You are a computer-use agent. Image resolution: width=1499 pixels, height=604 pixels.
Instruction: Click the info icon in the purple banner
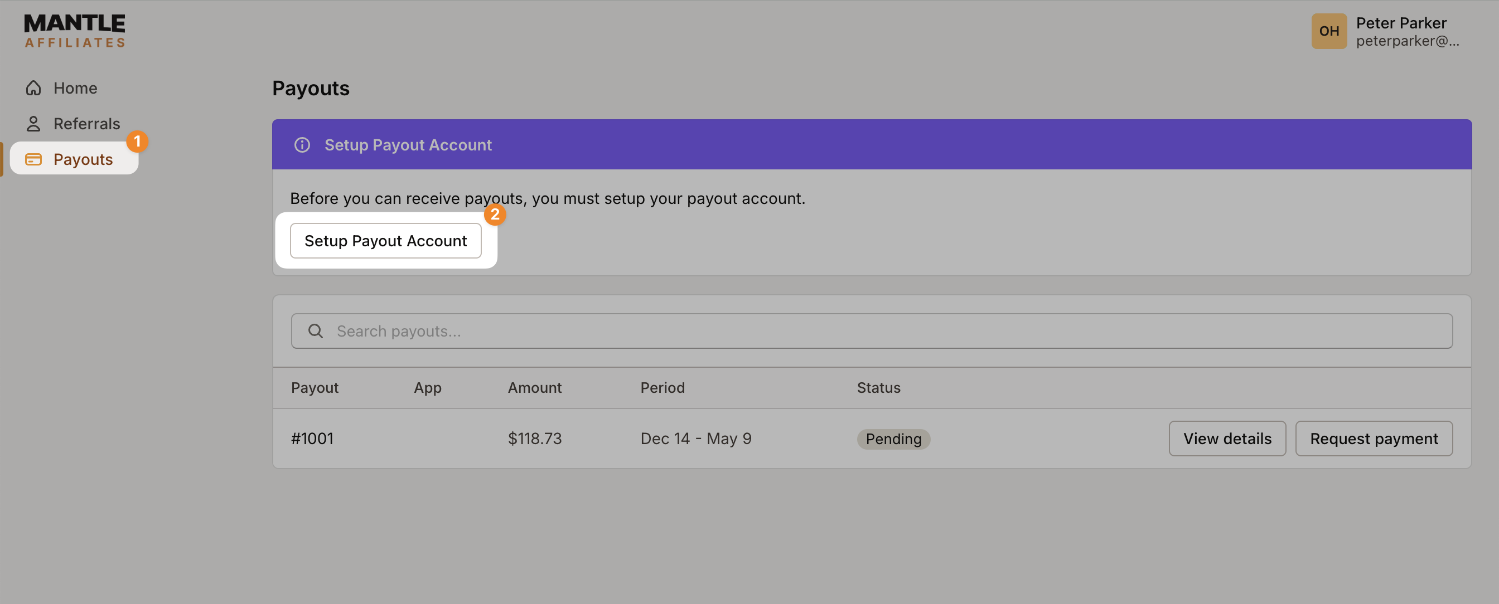302,145
